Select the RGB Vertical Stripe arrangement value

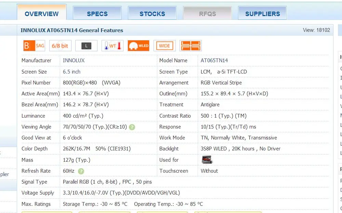pos(221,83)
